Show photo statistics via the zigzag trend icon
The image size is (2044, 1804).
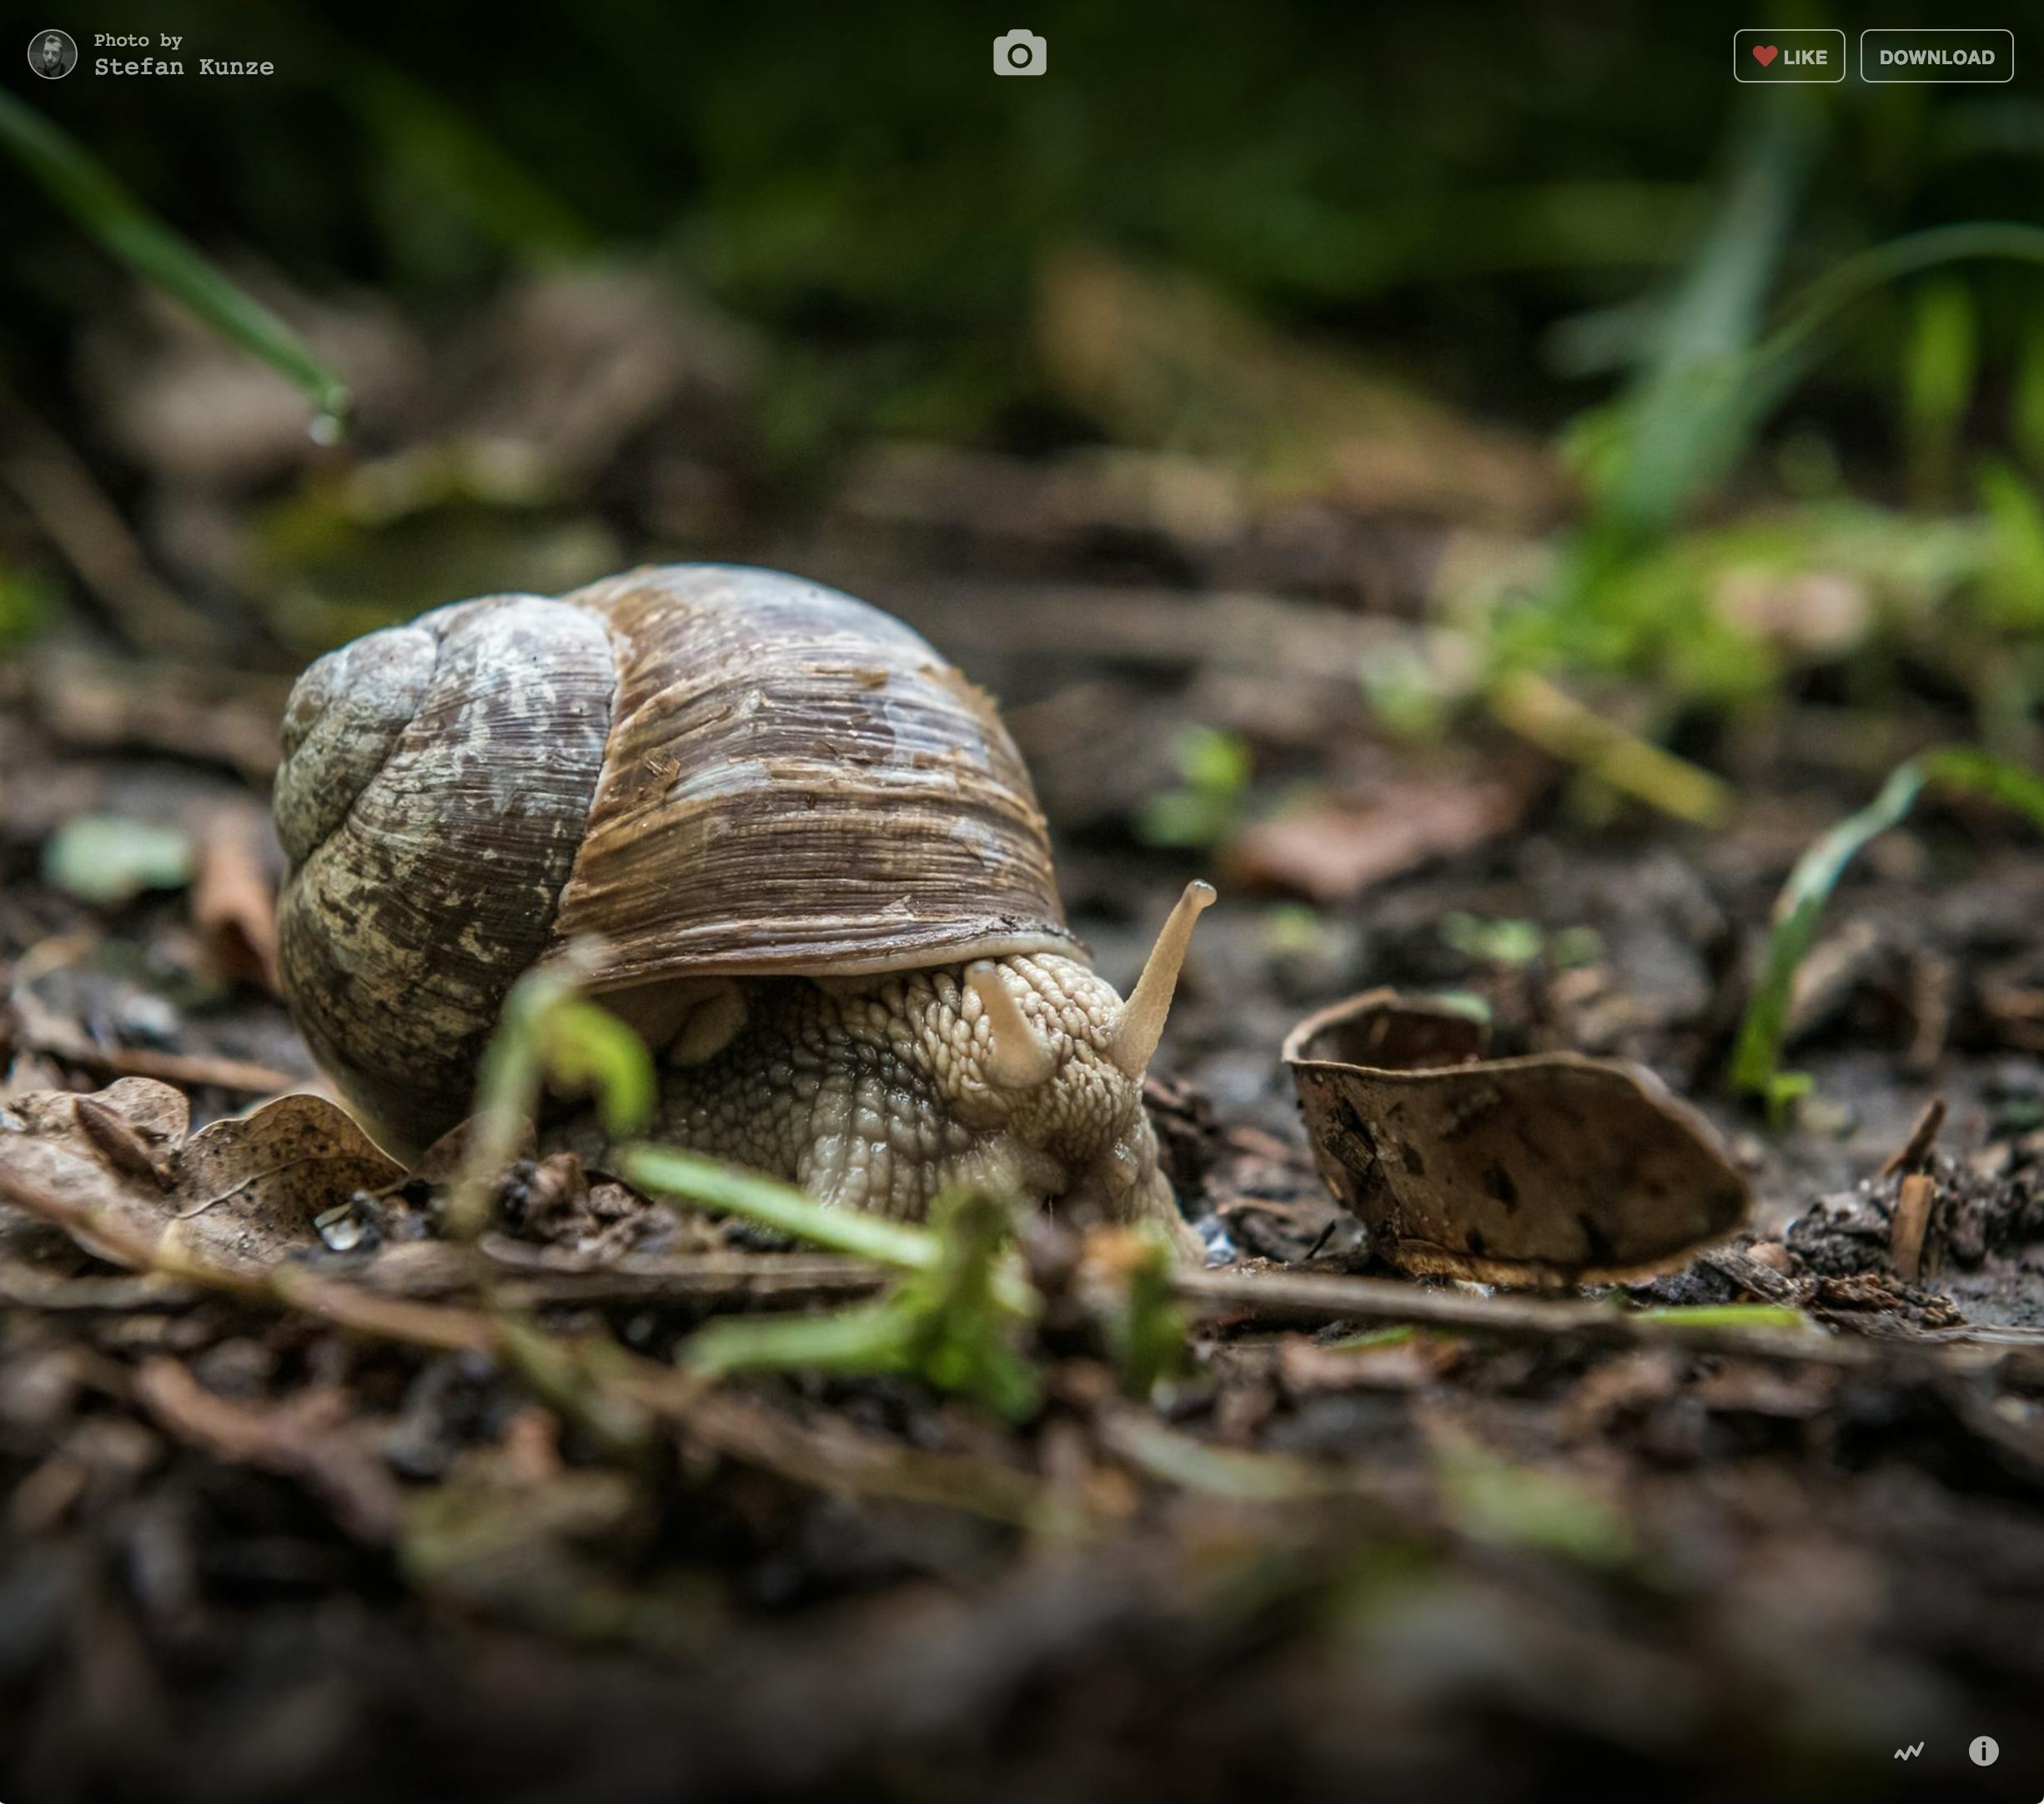coord(1908,1751)
